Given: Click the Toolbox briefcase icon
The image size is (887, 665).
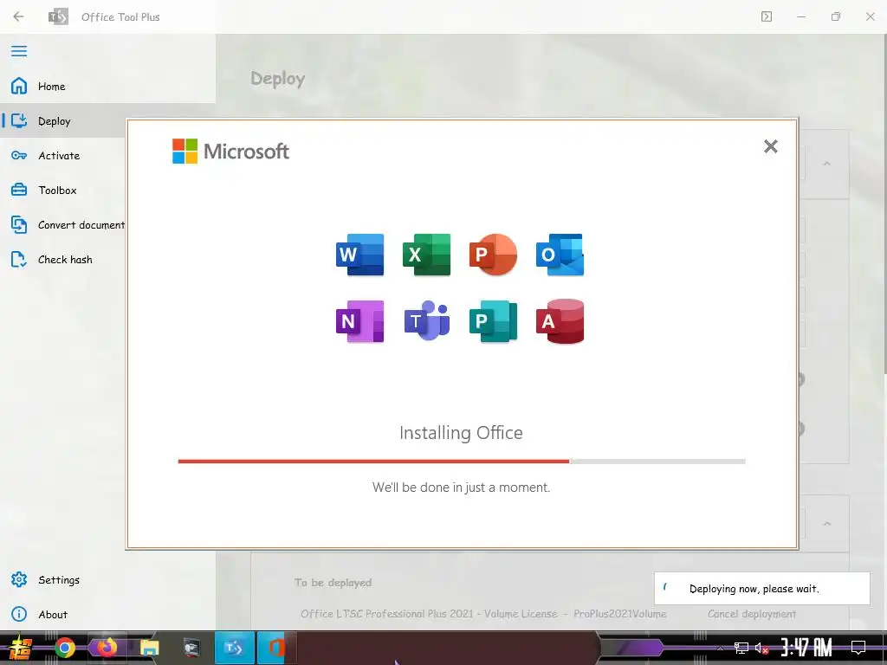Looking at the screenshot, I should click(19, 190).
